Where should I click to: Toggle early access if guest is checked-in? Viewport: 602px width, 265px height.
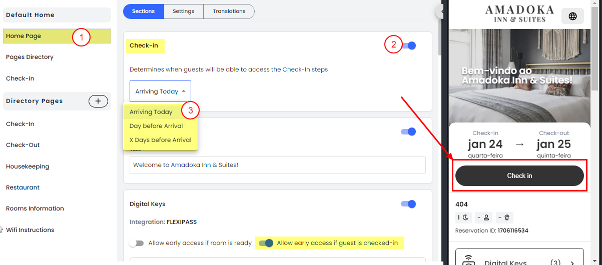(x=266, y=243)
